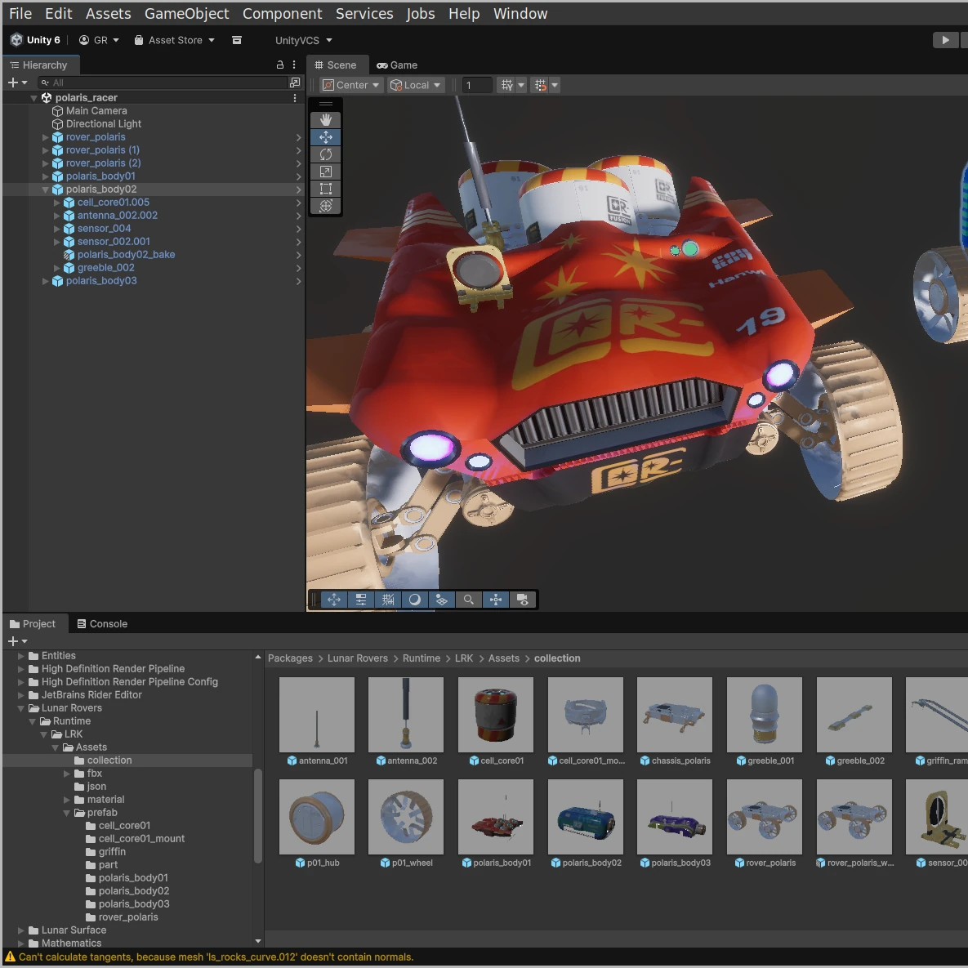The width and height of the screenshot is (968, 968).
Task: Select the Rotate tool
Action: 325,154
